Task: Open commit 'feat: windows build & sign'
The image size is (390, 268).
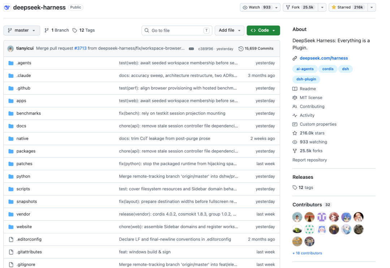Action: point(145,252)
